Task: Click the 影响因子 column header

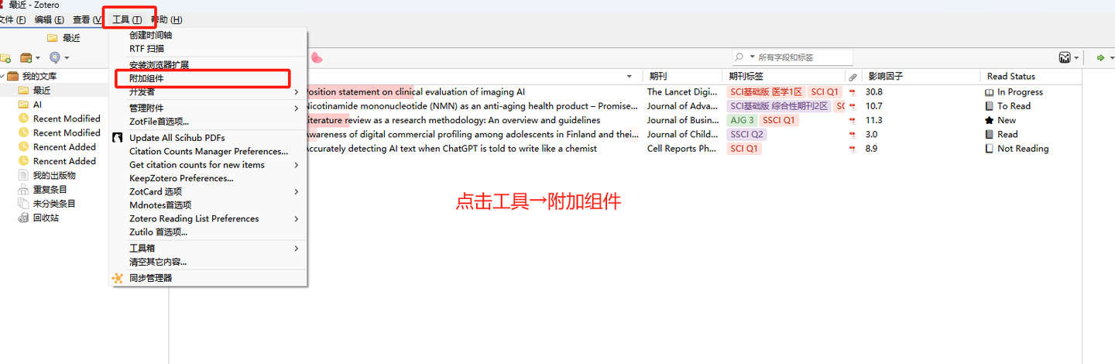Action: [921, 77]
